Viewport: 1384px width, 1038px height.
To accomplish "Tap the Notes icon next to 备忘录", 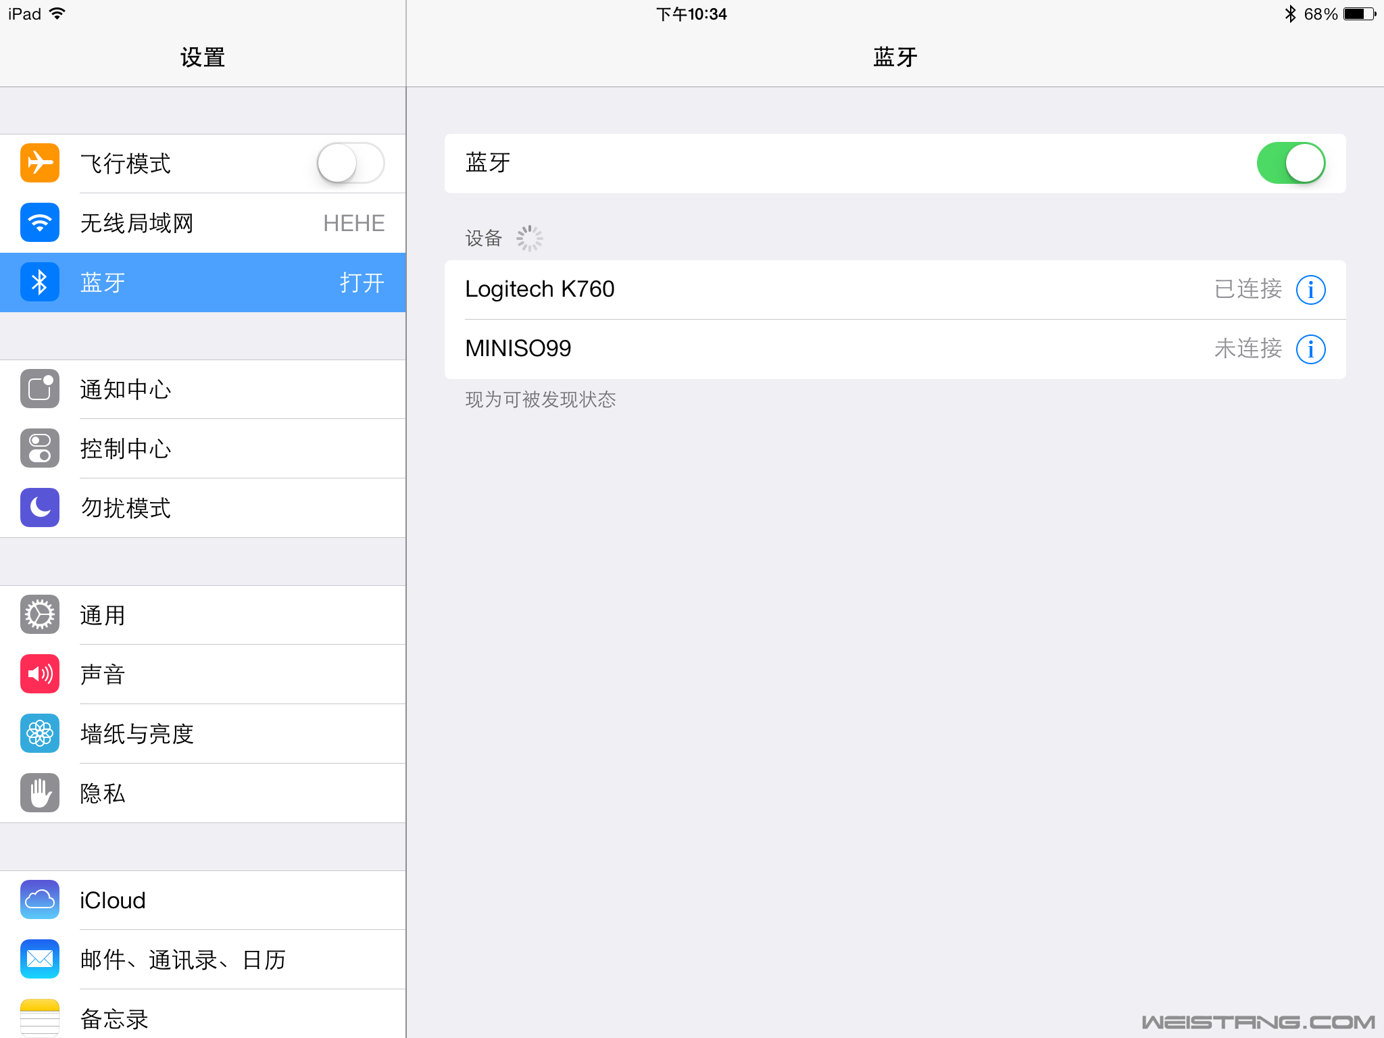I will click(40, 1018).
